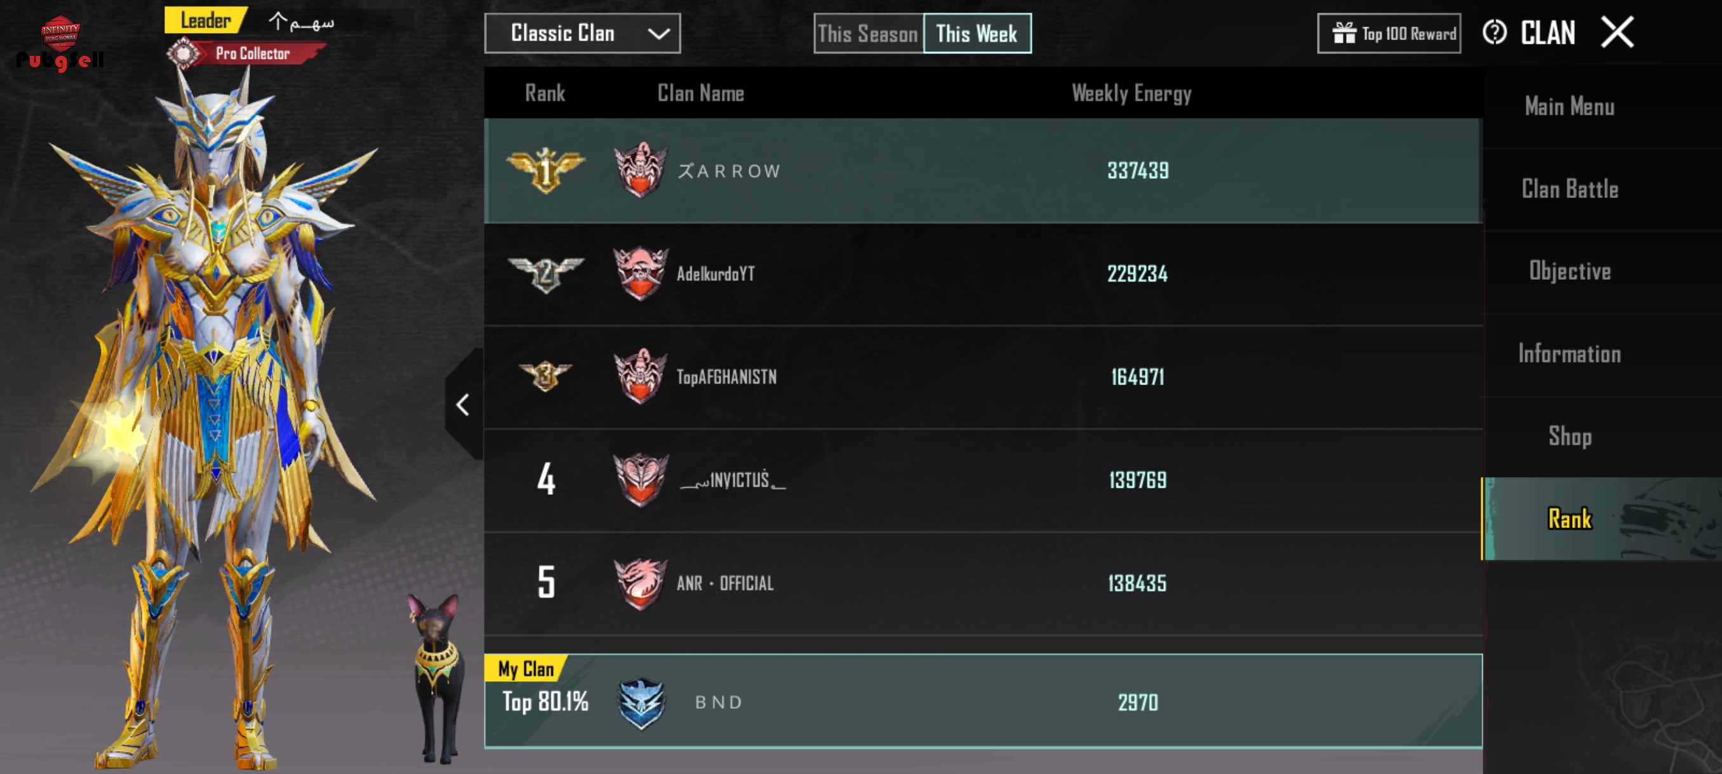Switch ranking to This Week
The width and height of the screenshot is (1722, 774).
tap(977, 34)
